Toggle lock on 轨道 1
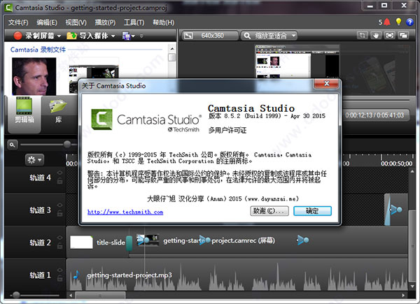This screenshot has width=420, height=304. click(x=59, y=278)
